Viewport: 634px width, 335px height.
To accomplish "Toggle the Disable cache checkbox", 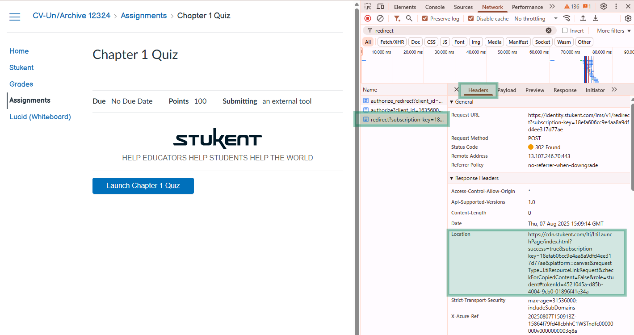I will [471, 18].
